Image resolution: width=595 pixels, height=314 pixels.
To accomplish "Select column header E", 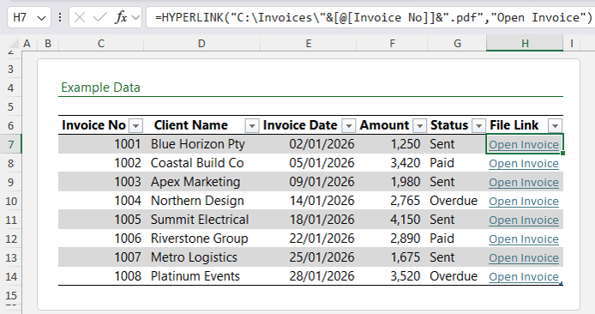I will click(309, 44).
